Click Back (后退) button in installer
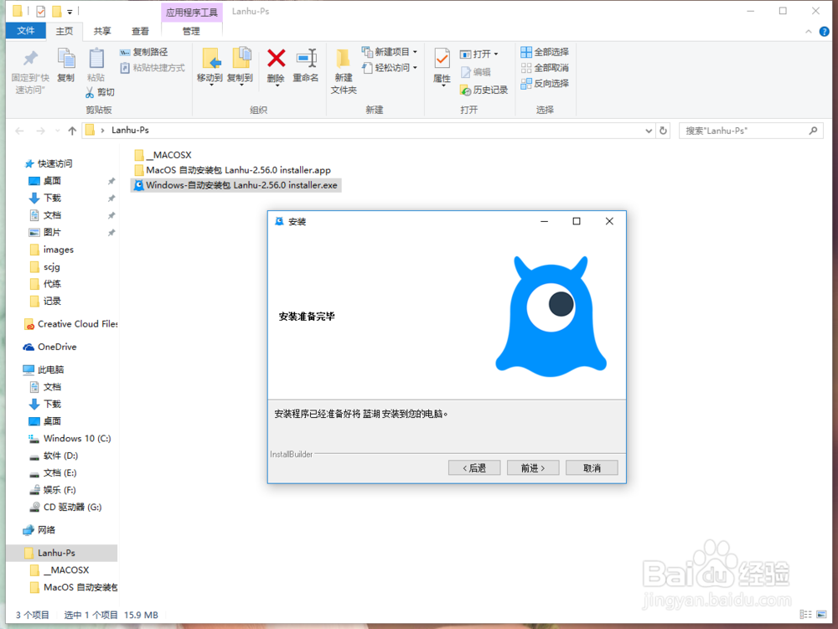838x629 pixels. pos(474,467)
